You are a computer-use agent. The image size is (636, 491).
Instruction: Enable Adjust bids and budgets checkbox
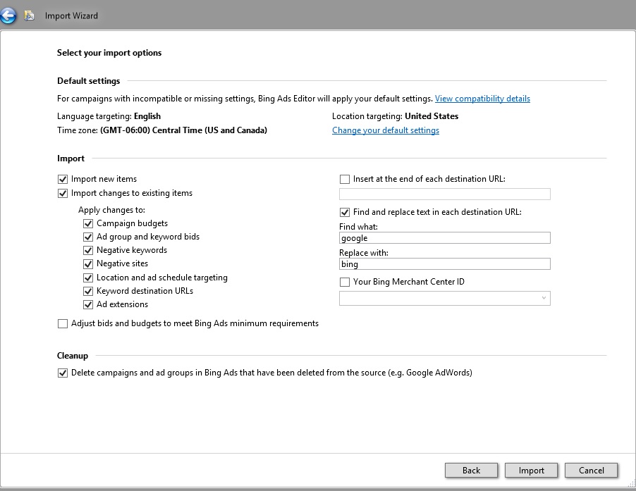pyautogui.click(x=63, y=324)
